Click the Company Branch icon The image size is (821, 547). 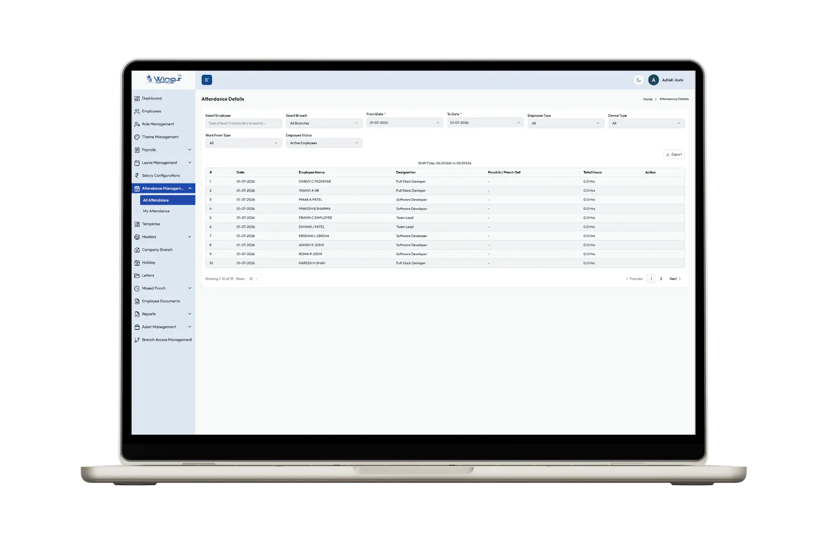137,250
